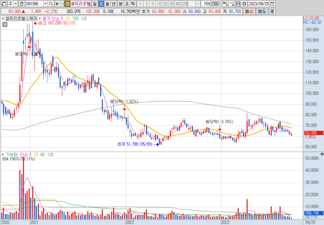Click the grid data table icon in chart
This screenshot has width=324, height=225.
[4, 25]
